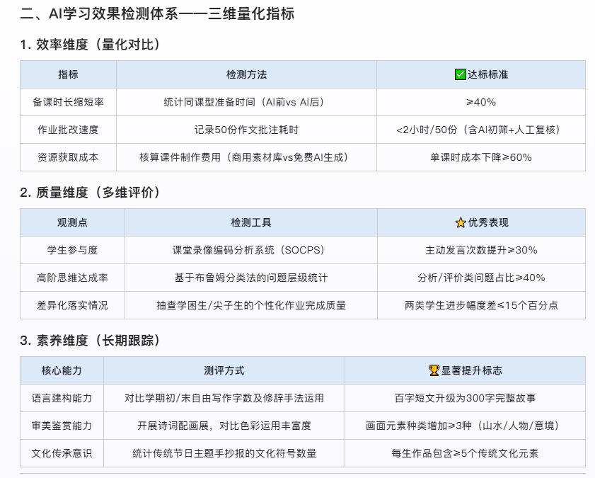Select the 单课时成本下降≥60% cell
595x478 pixels.
coord(480,157)
